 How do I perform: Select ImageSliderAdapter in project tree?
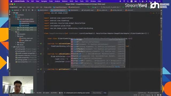point(28,21)
